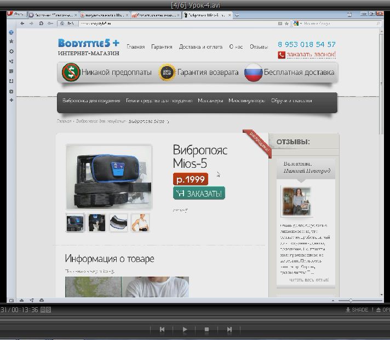This screenshot has height=340, width=390.
Task: Select the fourth thumbnail of woman wearing belt
Action: click(x=140, y=222)
